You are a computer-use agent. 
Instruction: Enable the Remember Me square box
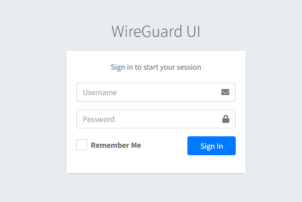click(82, 145)
